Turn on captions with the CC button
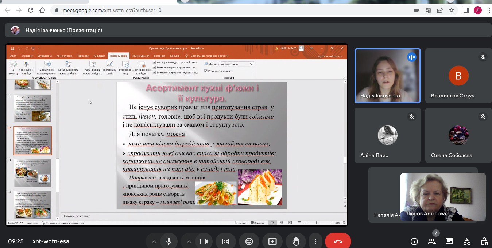 click(x=226, y=241)
